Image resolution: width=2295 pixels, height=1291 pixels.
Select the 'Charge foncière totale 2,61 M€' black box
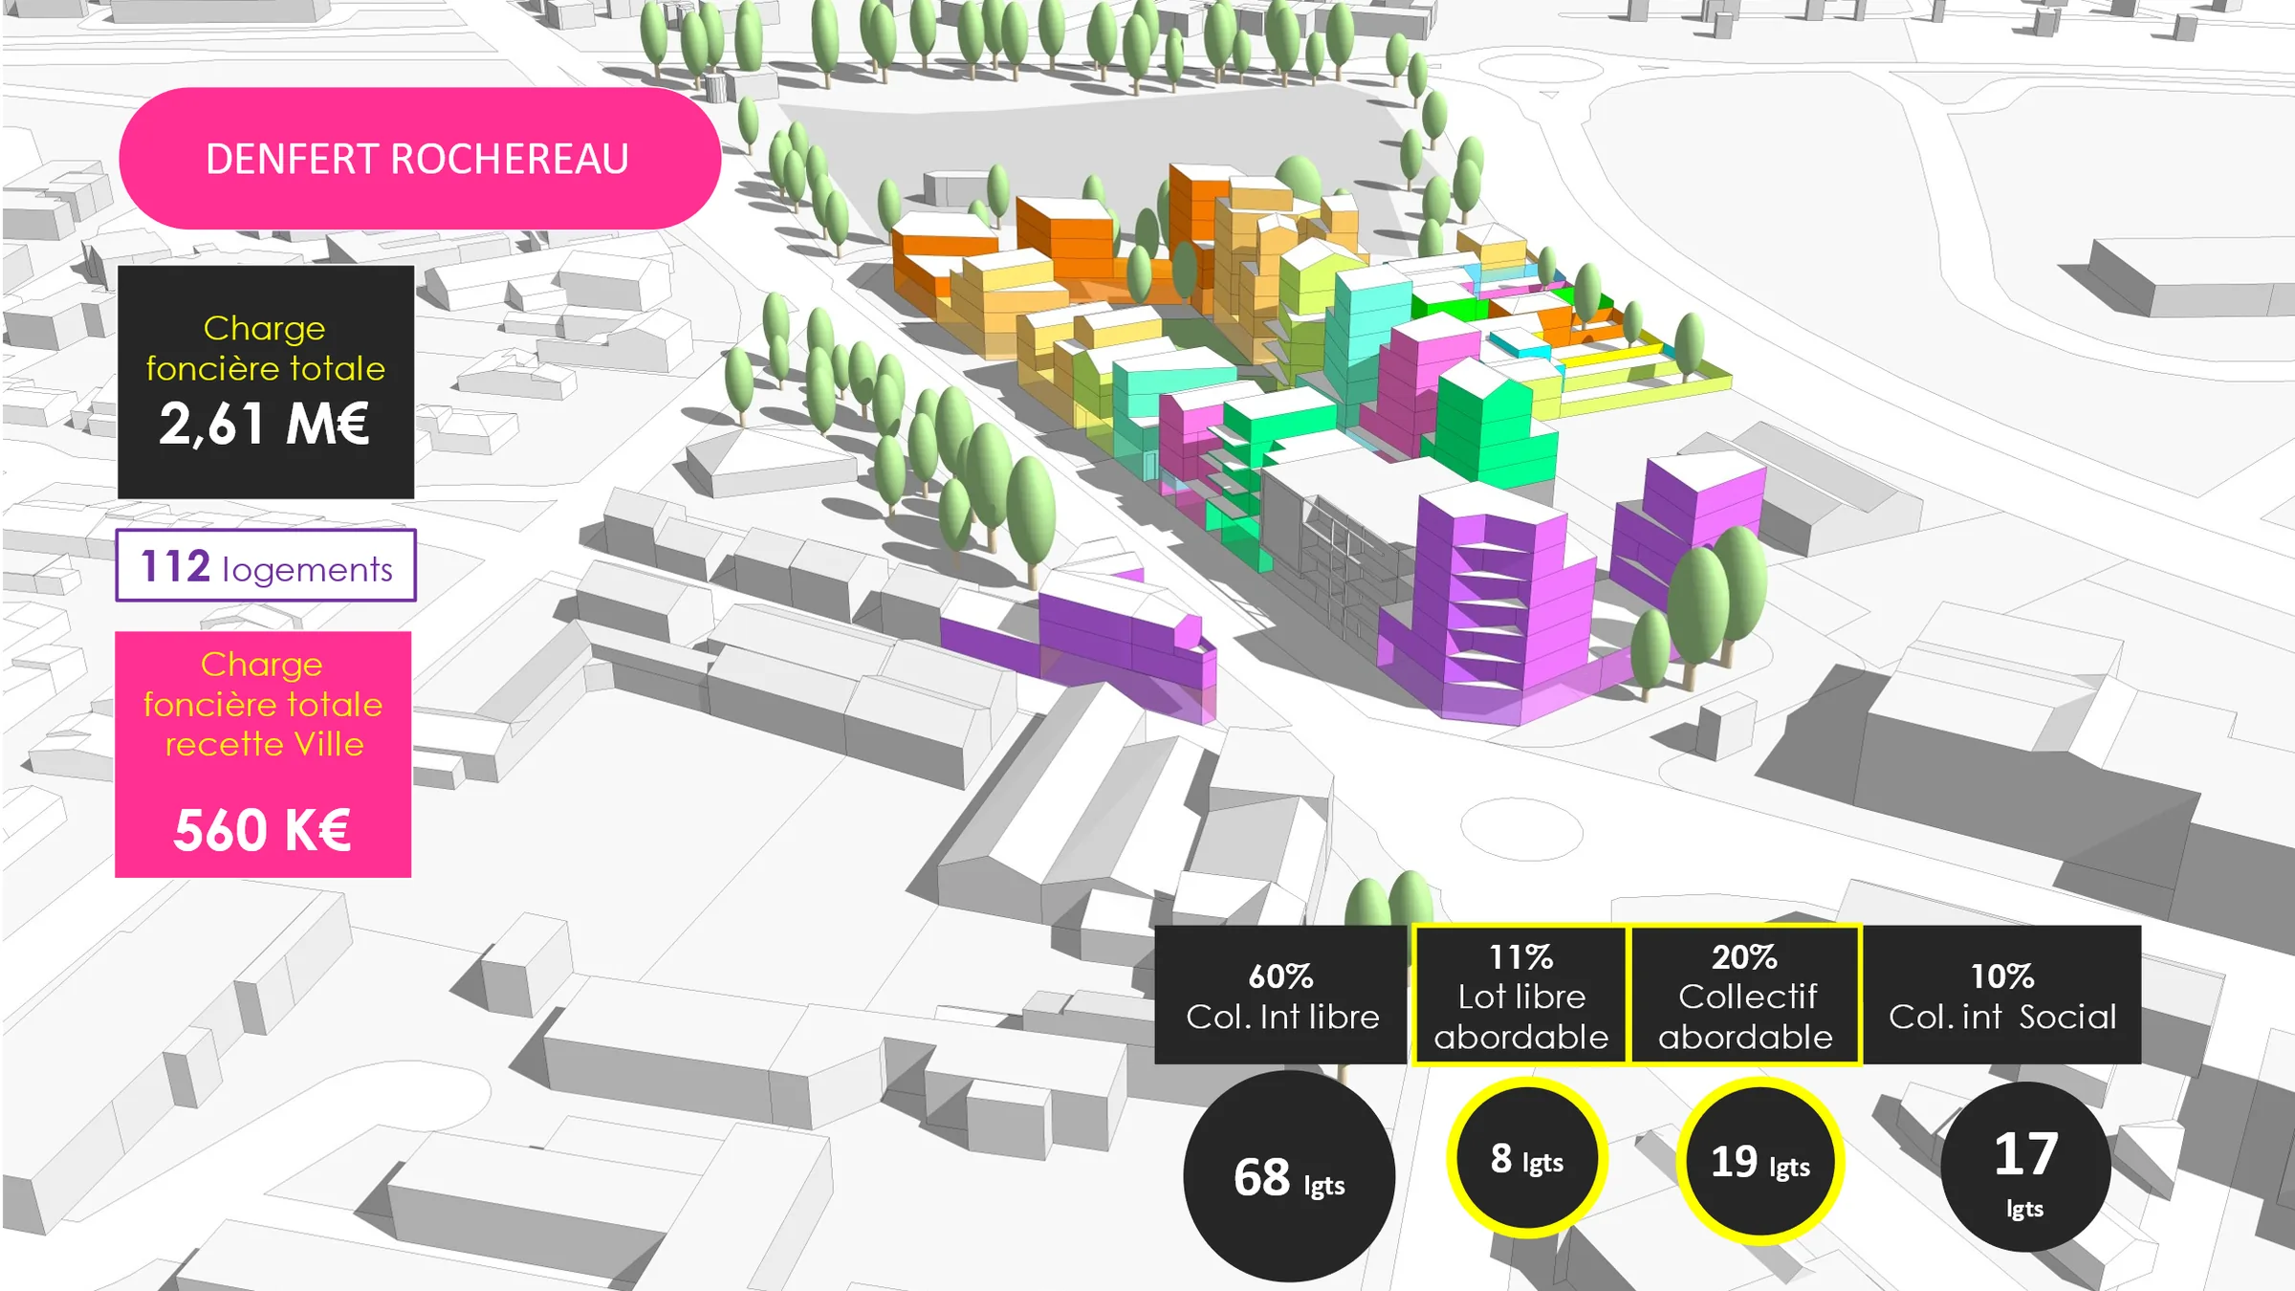click(x=266, y=383)
